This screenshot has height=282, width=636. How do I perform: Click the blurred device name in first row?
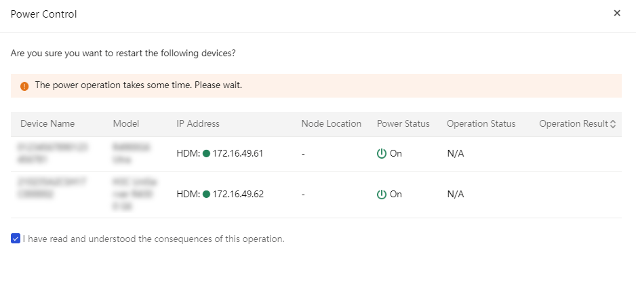click(x=52, y=153)
